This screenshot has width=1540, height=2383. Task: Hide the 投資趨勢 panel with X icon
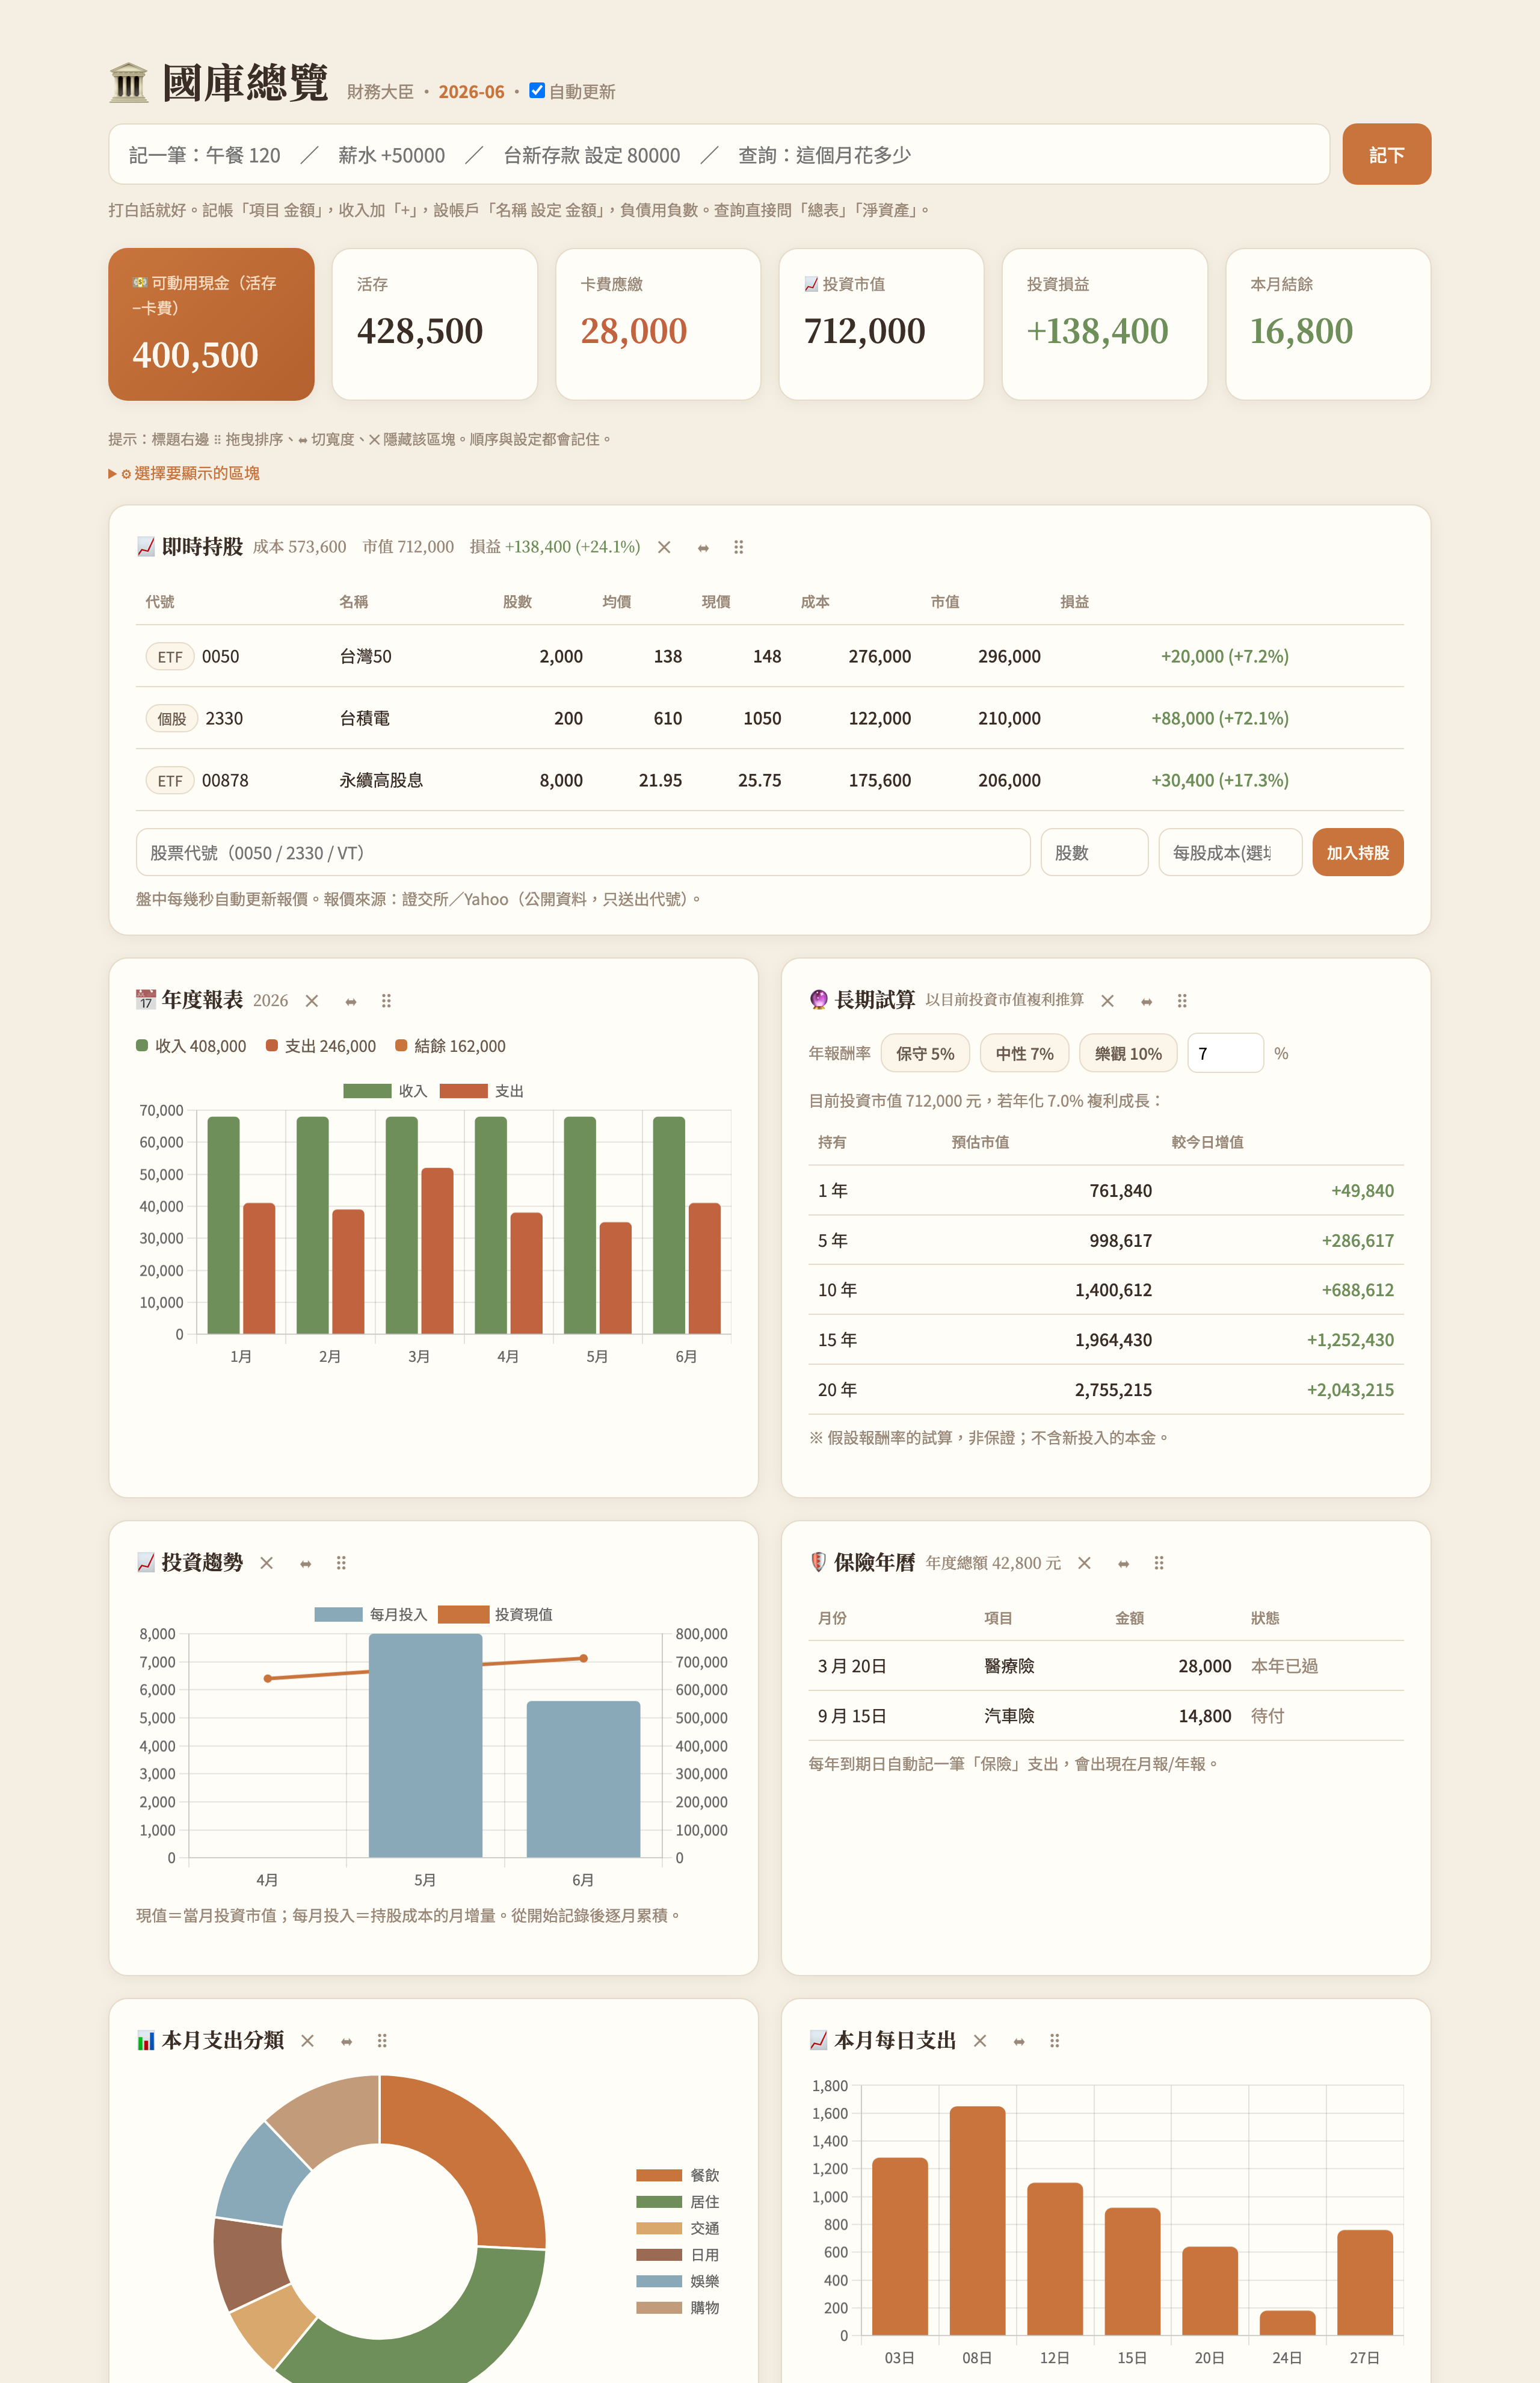[x=266, y=1563]
